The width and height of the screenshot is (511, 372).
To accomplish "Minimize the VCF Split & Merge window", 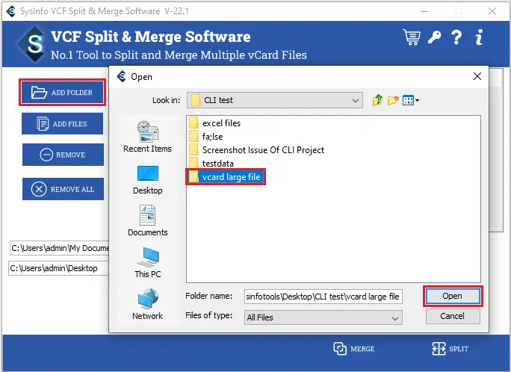I will [424, 11].
